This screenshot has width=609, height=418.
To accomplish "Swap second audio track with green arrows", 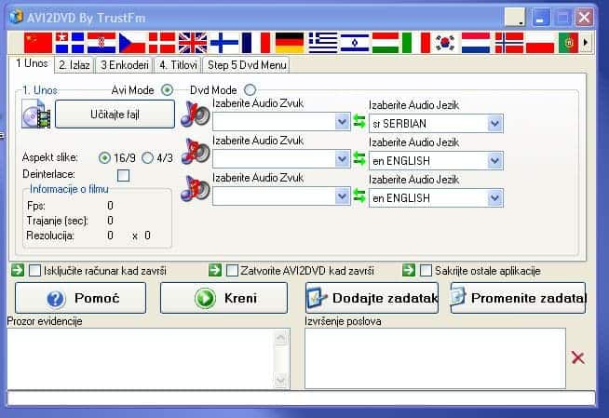I will click(359, 158).
